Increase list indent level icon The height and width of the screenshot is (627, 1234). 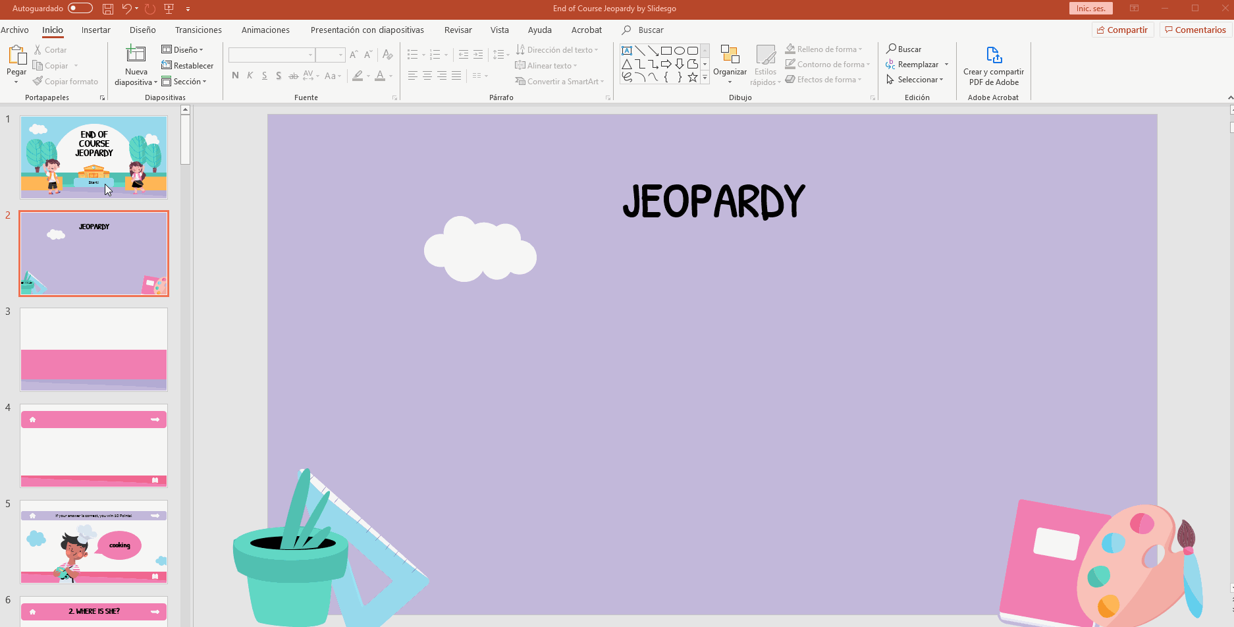coord(478,55)
